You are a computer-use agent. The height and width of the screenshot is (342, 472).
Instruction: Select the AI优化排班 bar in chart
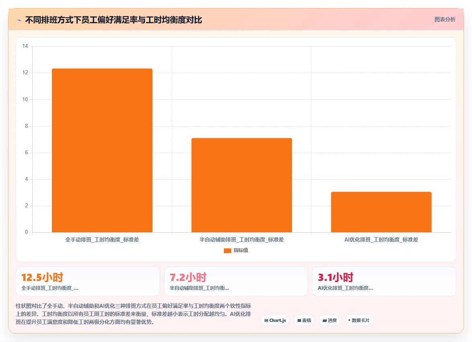(381, 212)
